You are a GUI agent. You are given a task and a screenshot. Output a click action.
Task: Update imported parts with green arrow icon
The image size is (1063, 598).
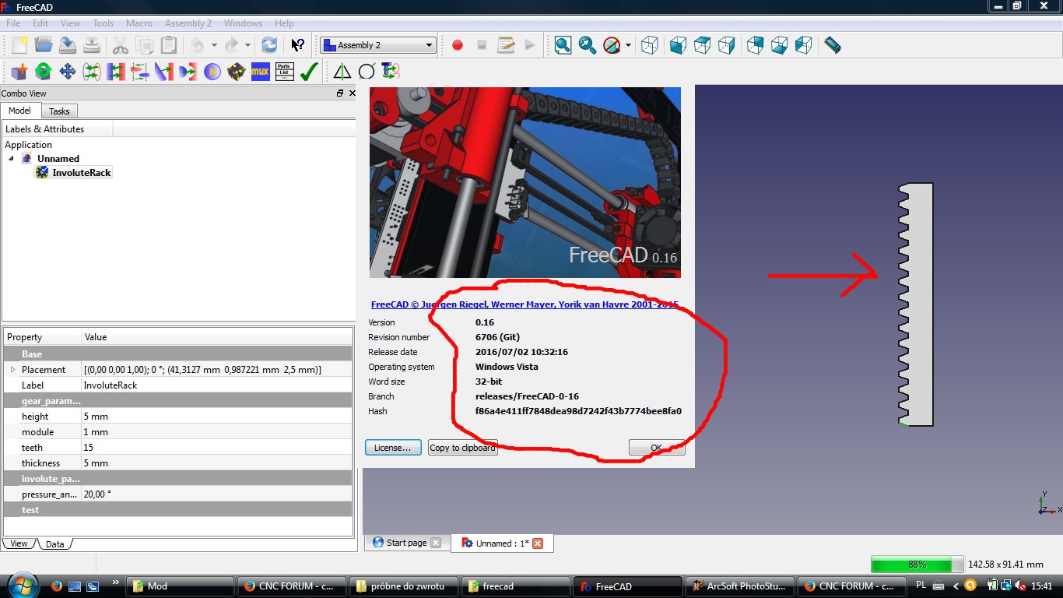(44, 72)
